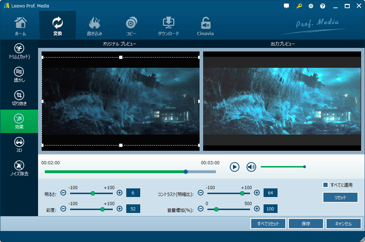Viewport: 365px width, 242px height.
Task: Click the リセット button
Action: click(340, 197)
